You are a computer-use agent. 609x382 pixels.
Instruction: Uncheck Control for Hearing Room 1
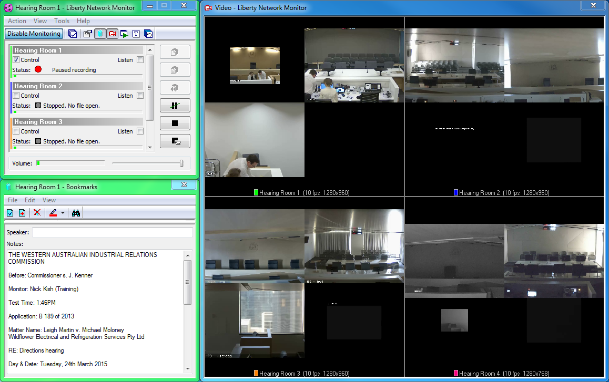[16, 60]
